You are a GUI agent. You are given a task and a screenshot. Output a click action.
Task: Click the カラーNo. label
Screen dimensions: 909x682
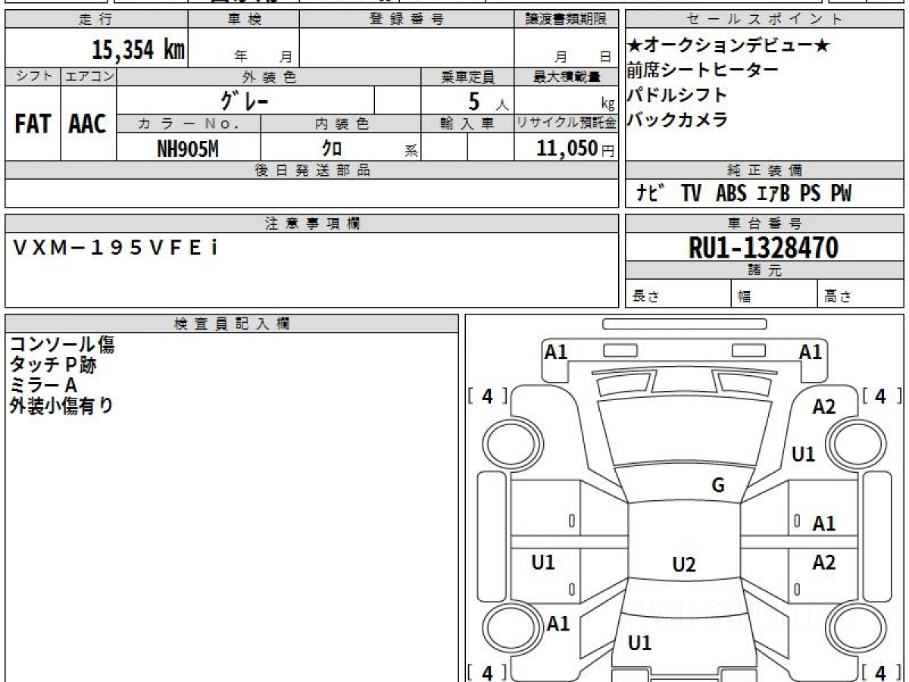[x=189, y=124]
